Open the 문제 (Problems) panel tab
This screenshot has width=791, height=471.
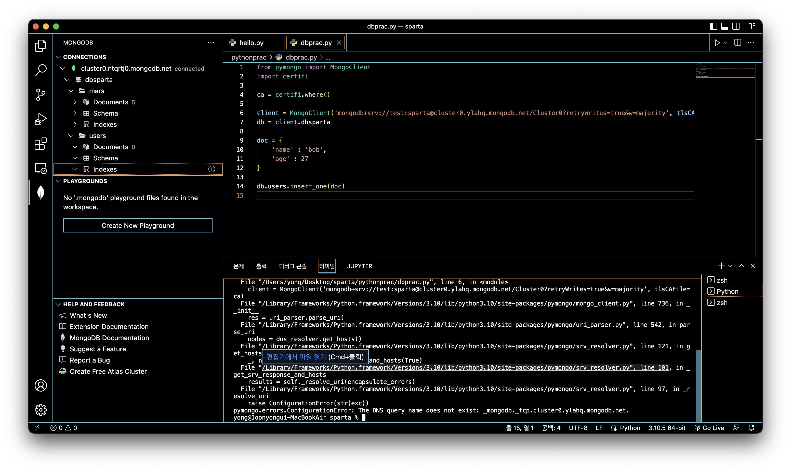click(x=239, y=266)
